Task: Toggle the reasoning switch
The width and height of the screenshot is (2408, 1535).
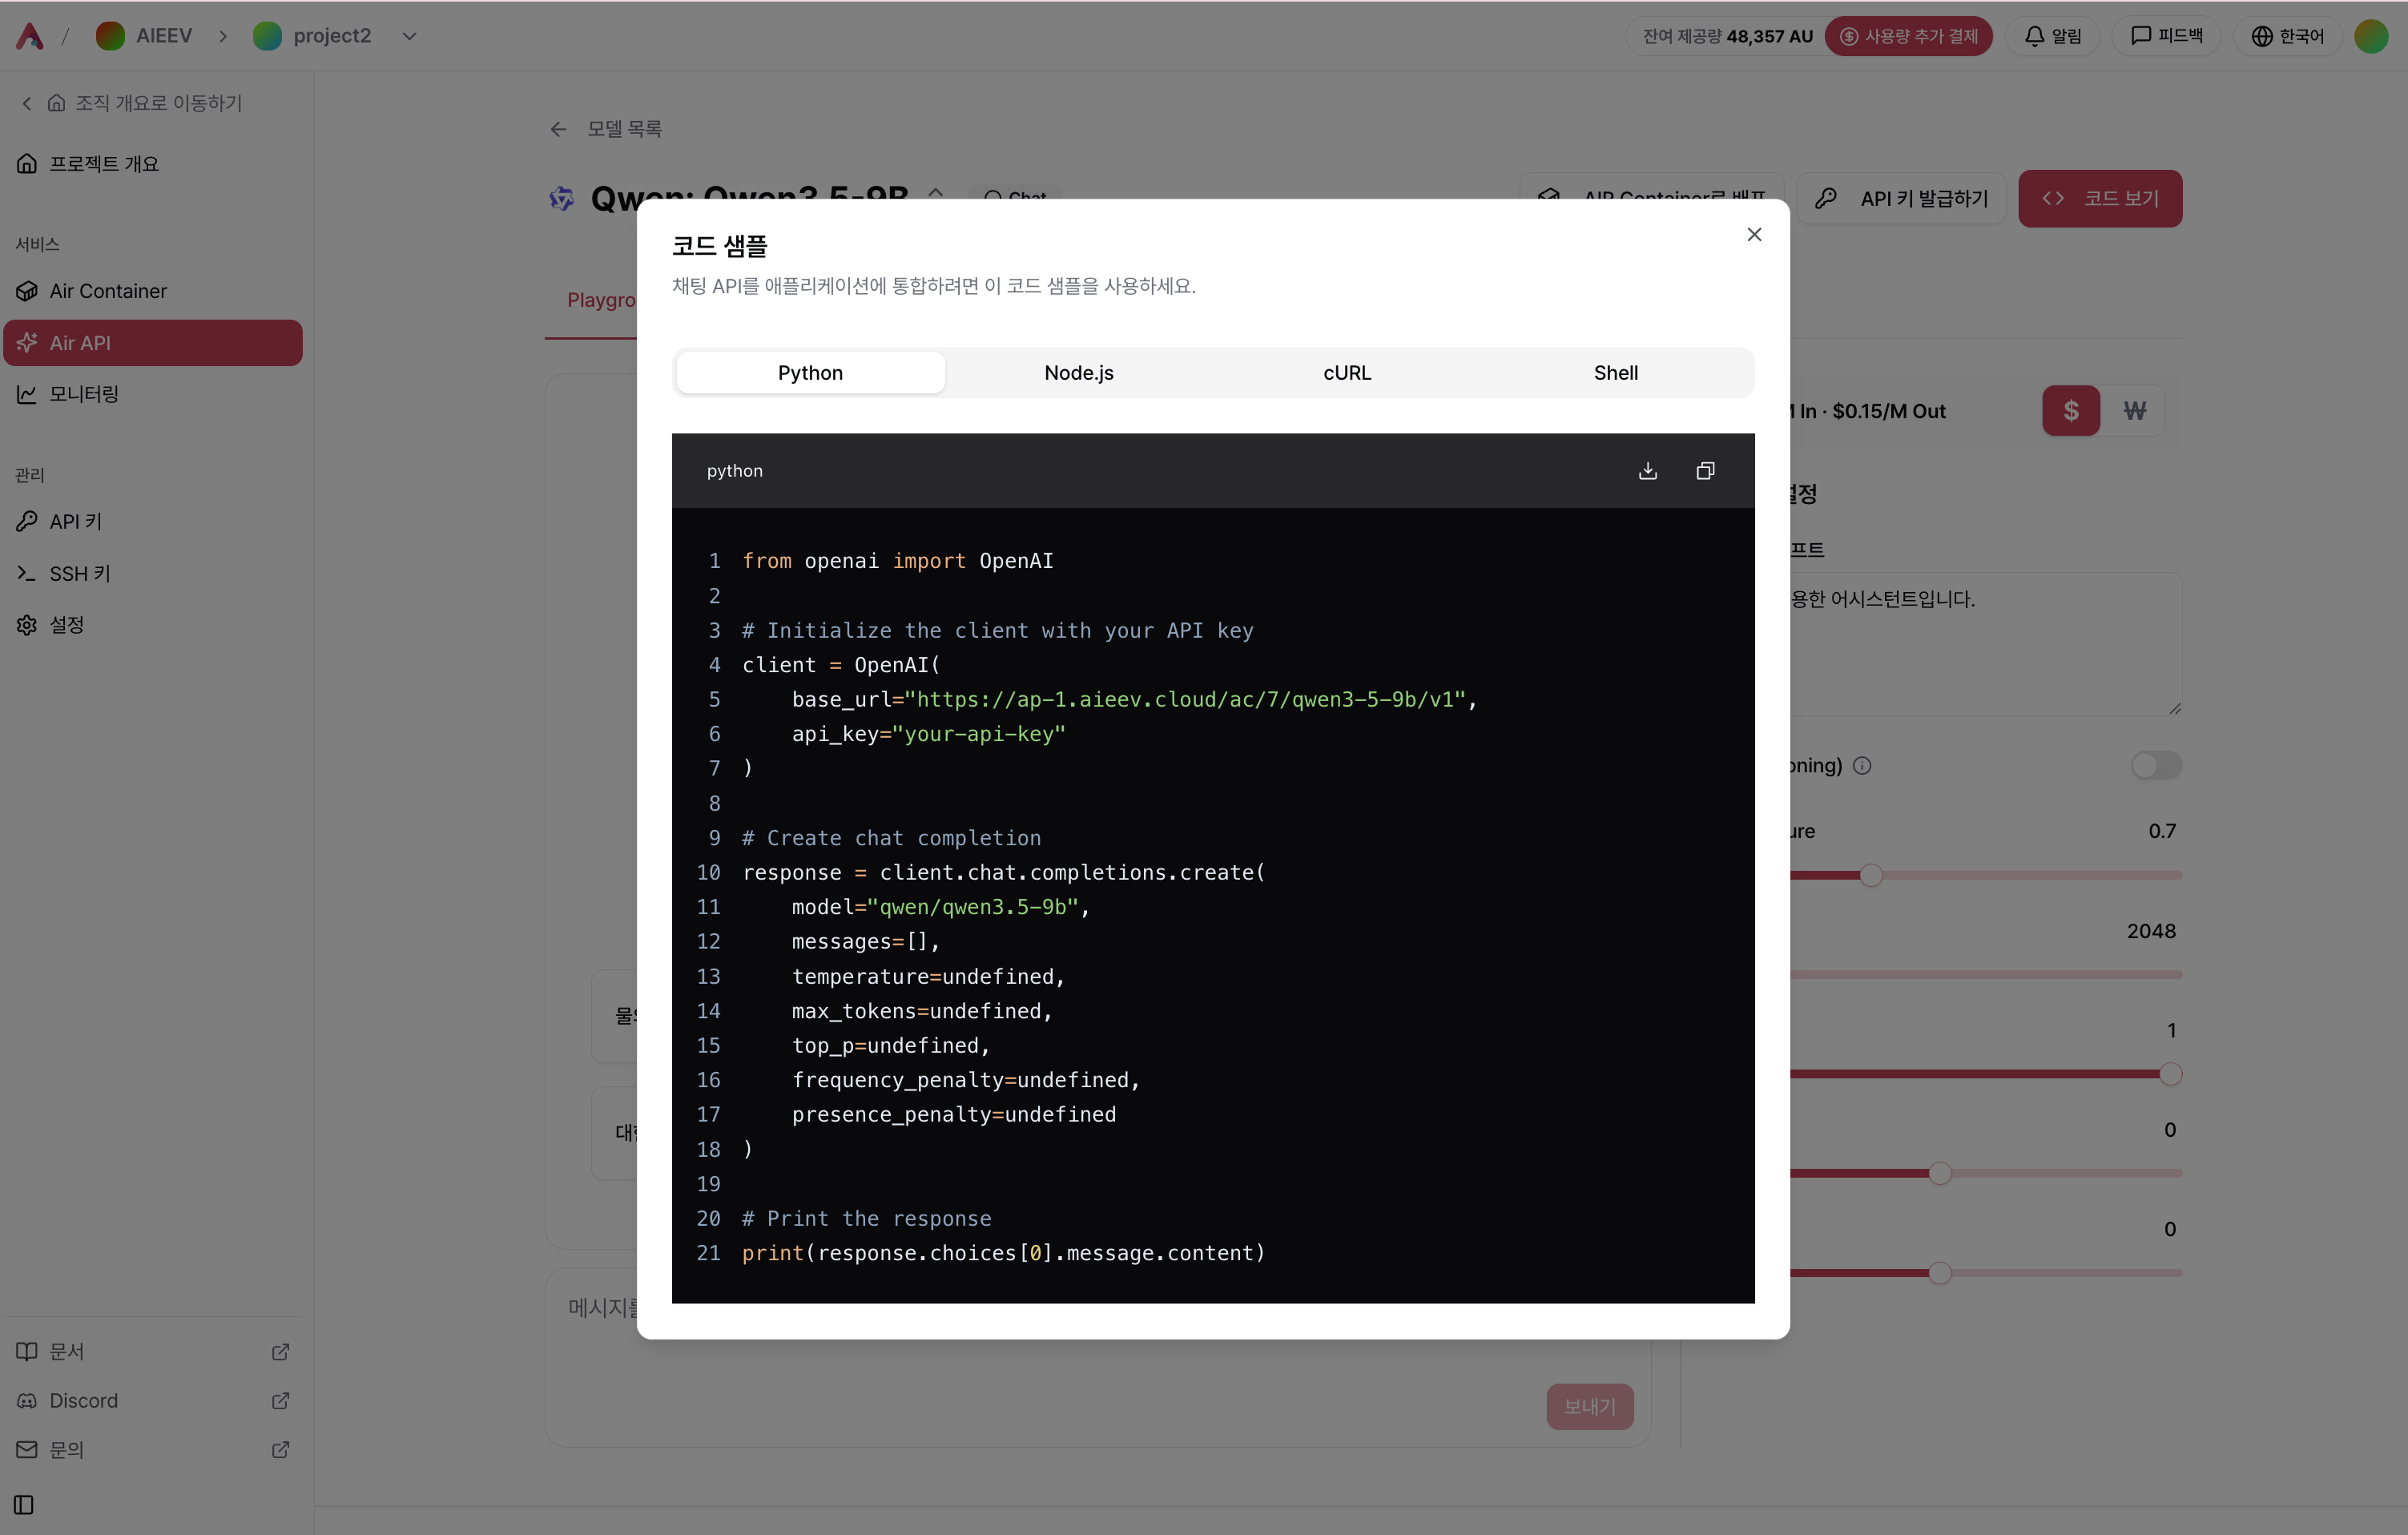Action: click(2156, 766)
